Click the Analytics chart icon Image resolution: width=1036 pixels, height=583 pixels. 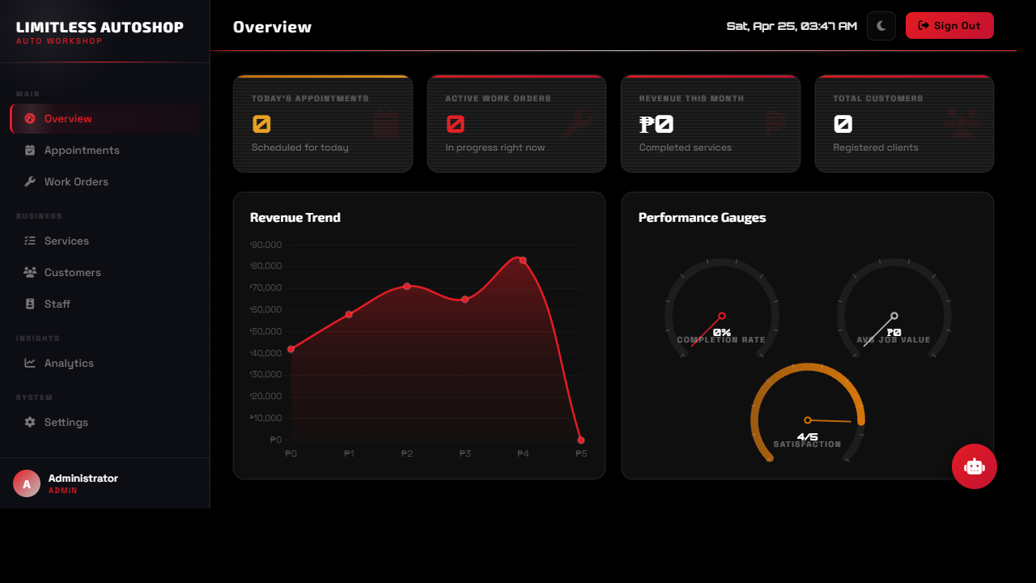[30, 363]
